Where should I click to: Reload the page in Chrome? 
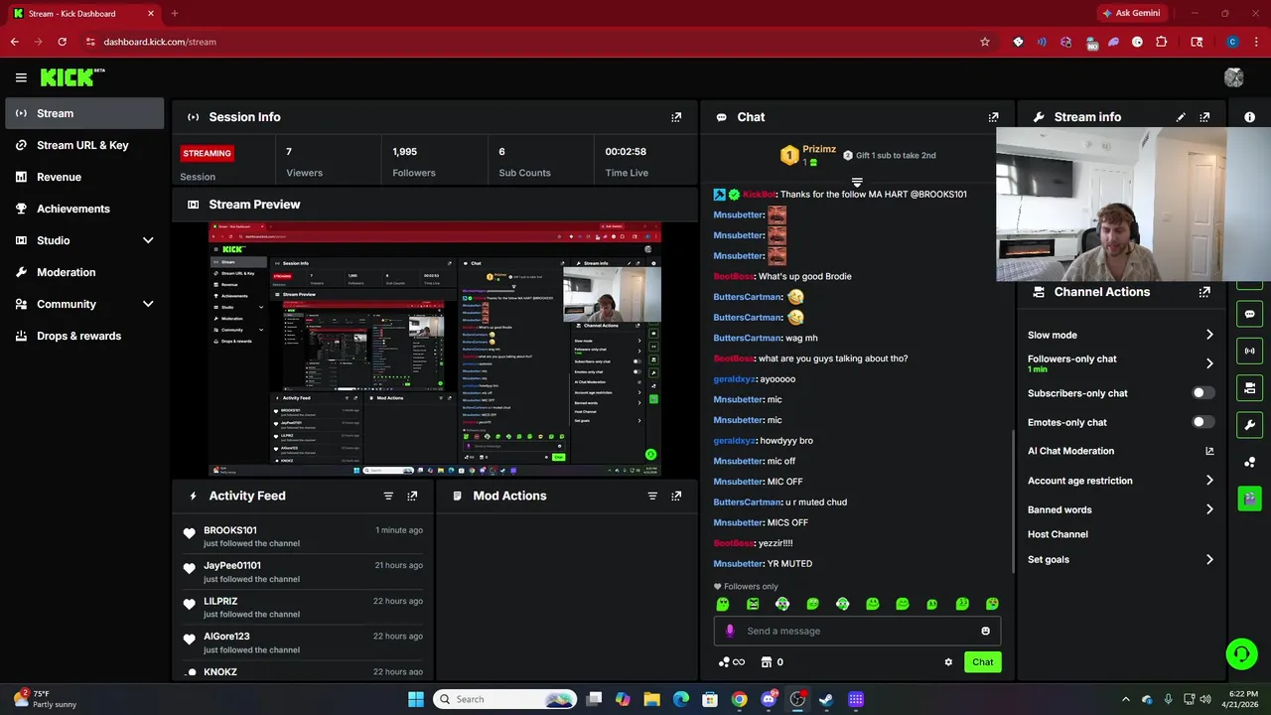62,42
